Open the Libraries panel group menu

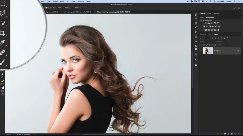coord(241,13)
